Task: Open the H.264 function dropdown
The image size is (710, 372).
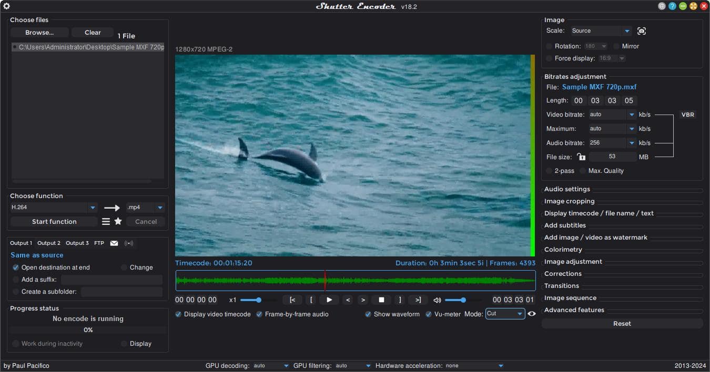Action: [x=93, y=208]
